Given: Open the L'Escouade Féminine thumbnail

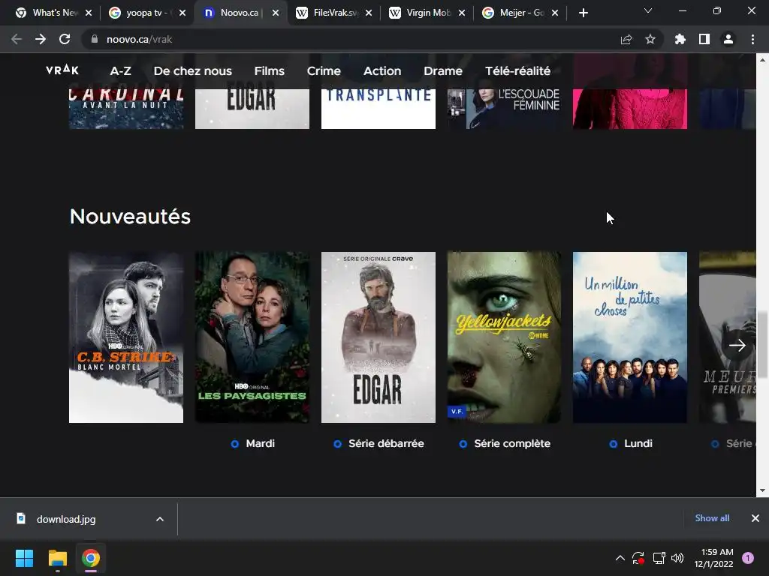Looking at the screenshot, I should pyautogui.click(x=504, y=109).
